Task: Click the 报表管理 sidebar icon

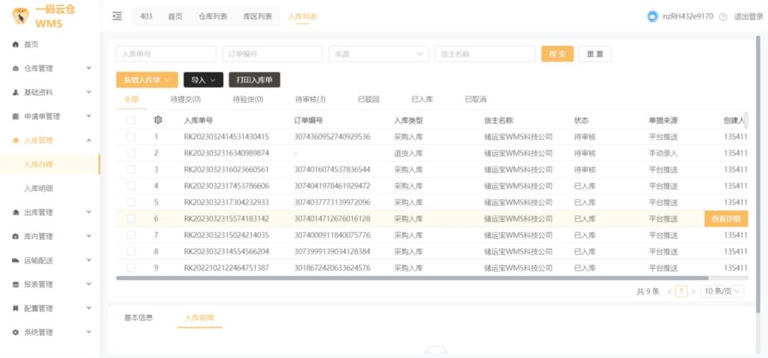Action: (x=15, y=284)
